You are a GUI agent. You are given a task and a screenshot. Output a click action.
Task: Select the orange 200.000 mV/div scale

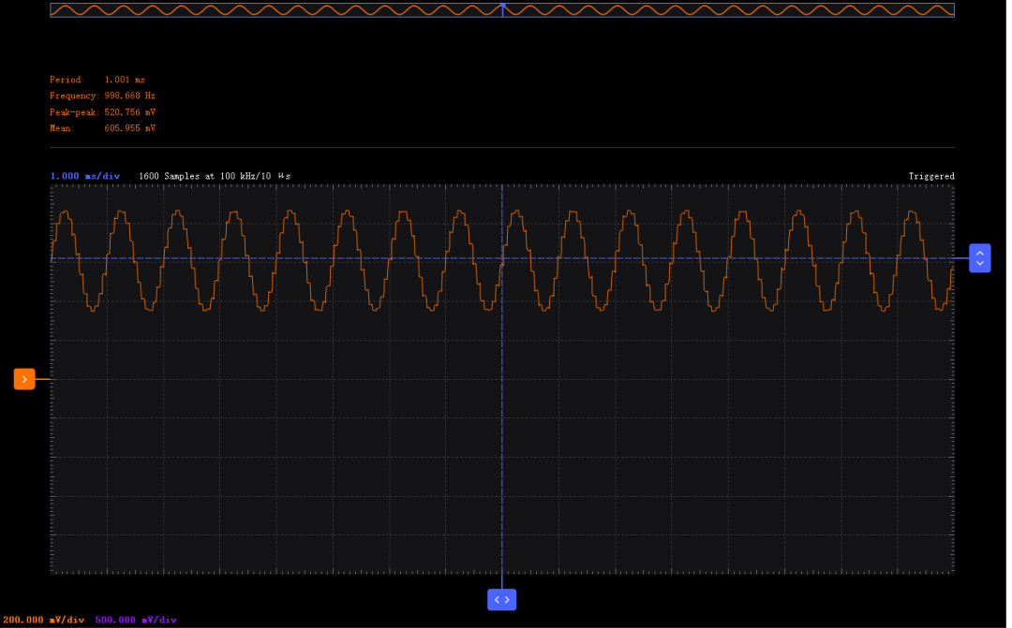coord(43,620)
